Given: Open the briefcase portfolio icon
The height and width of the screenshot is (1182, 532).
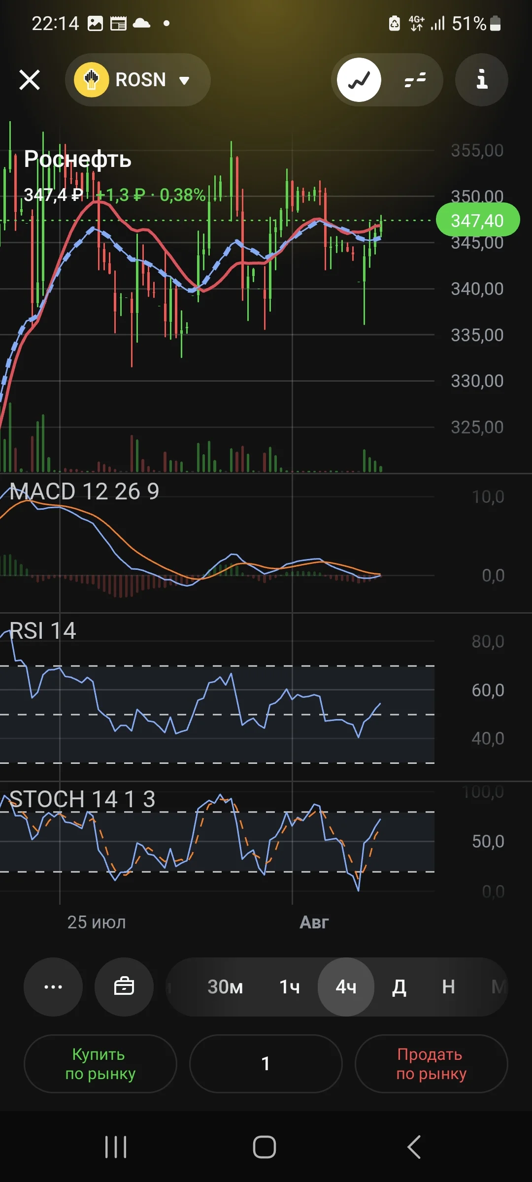Looking at the screenshot, I should pos(124,987).
